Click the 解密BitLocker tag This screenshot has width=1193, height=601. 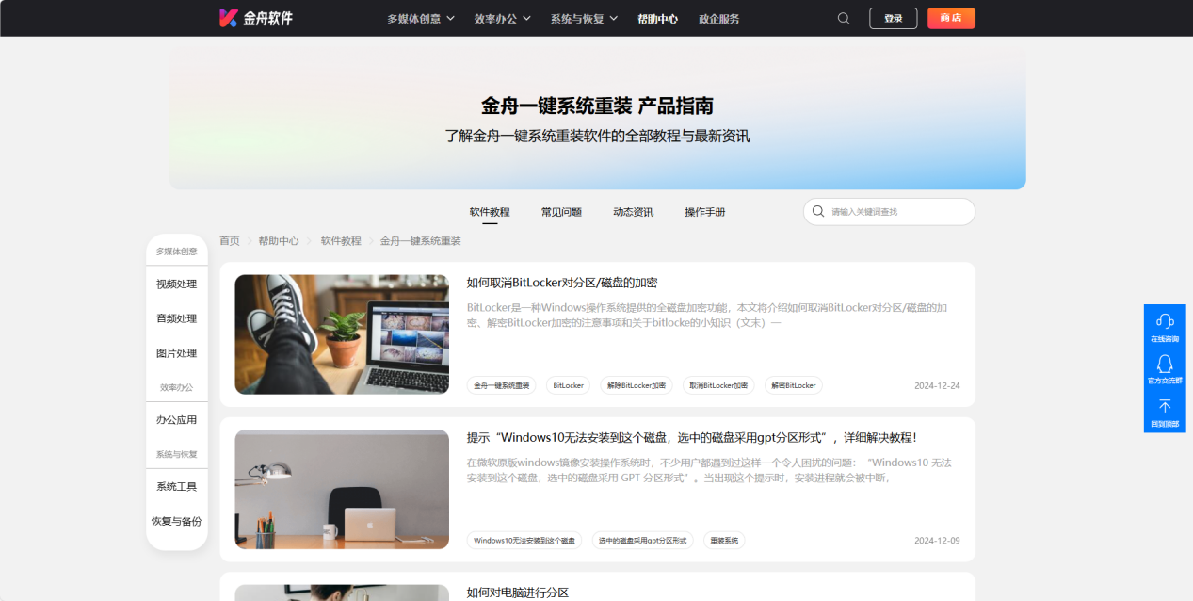(794, 385)
